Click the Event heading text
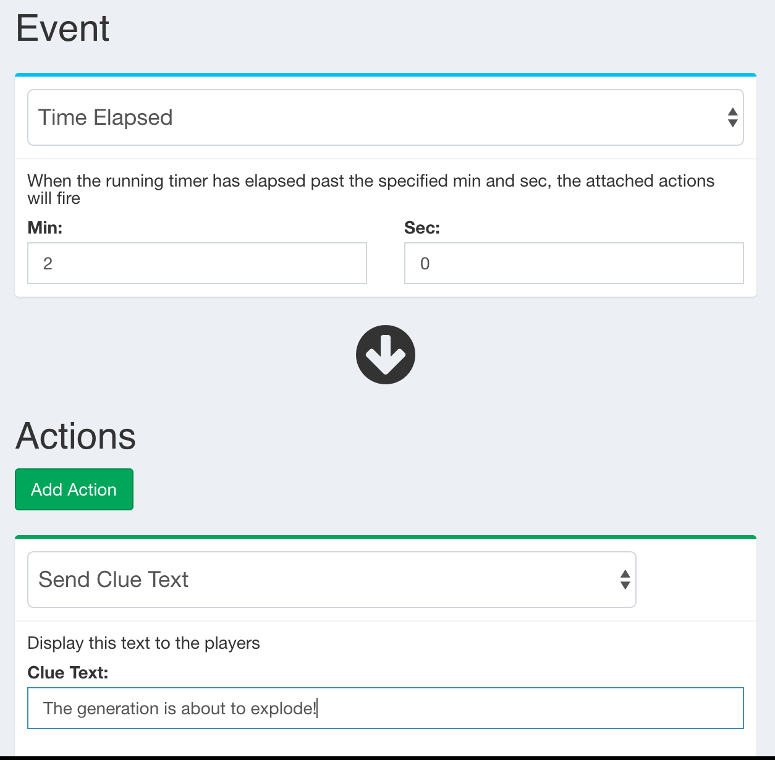775x760 pixels. click(63, 28)
